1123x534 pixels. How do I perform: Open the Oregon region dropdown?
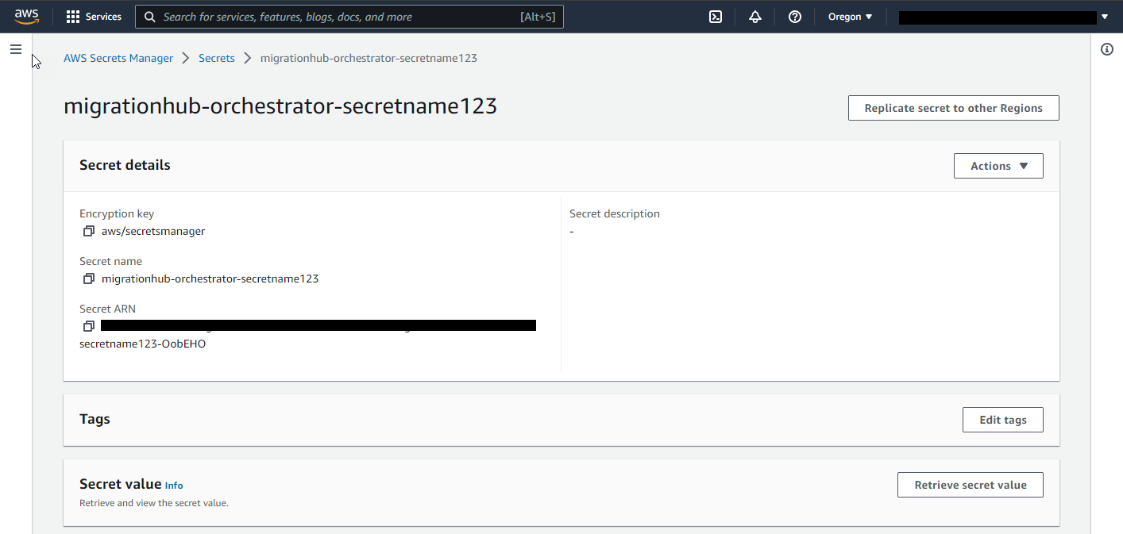850,17
